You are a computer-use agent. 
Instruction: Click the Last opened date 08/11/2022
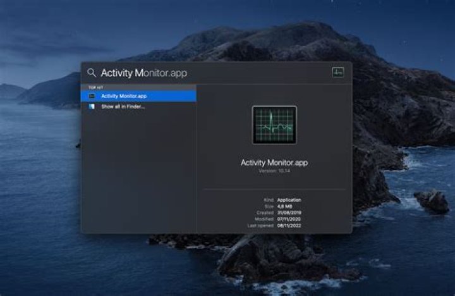pyautogui.click(x=291, y=226)
